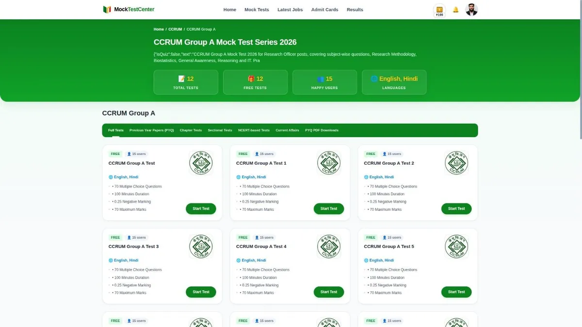Open Admit Cards in the navigation

325,10
